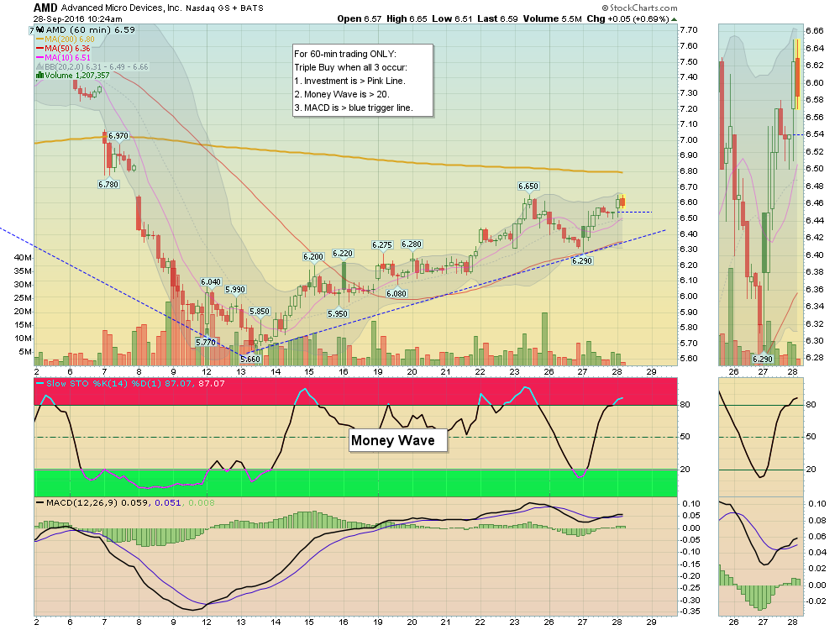This screenshot has width=840, height=630.
Task: Click the green Volume bars legend icon
Action: pyautogui.click(x=39, y=76)
